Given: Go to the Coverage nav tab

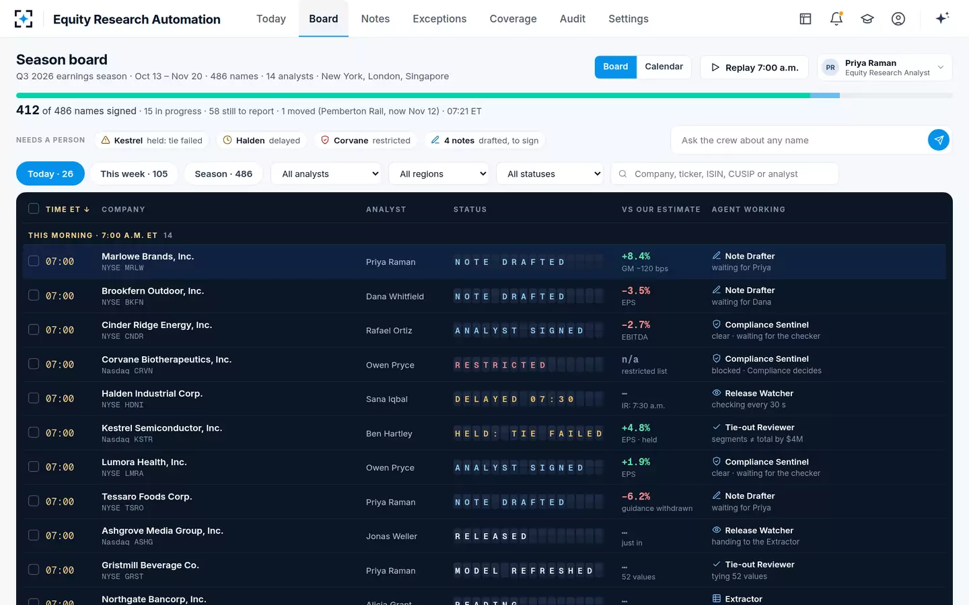Looking at the screenshot, I should coord(513,19).
